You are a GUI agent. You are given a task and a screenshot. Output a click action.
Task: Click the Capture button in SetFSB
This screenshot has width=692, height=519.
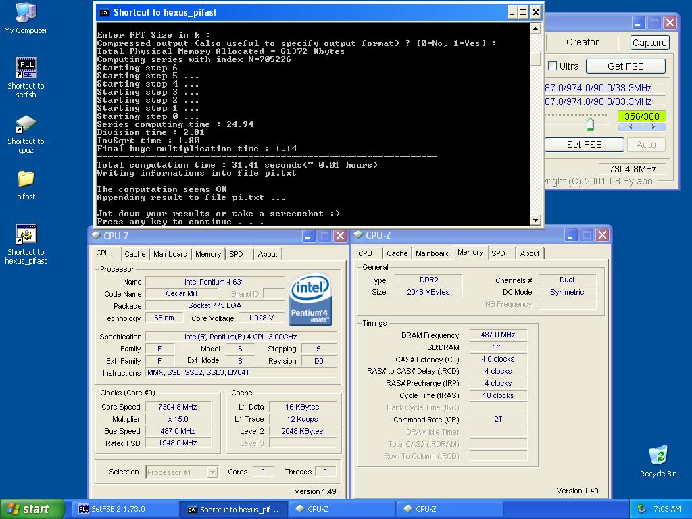(649, 43)
